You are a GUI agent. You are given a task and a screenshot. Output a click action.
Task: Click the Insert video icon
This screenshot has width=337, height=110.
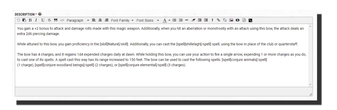(x=238, y=20)
